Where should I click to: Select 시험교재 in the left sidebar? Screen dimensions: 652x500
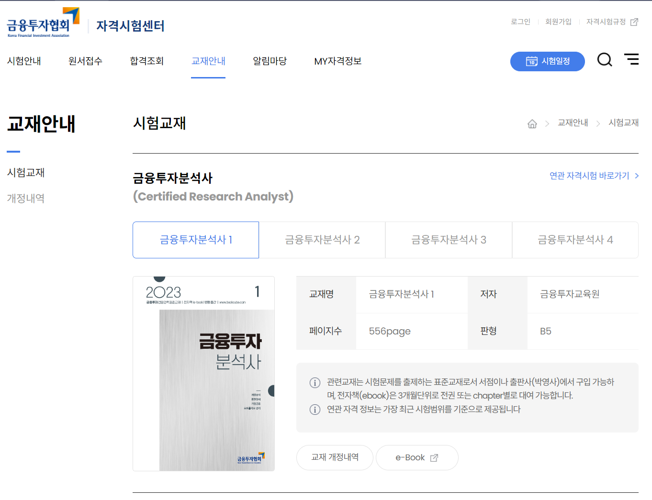(x=26, y=173)
